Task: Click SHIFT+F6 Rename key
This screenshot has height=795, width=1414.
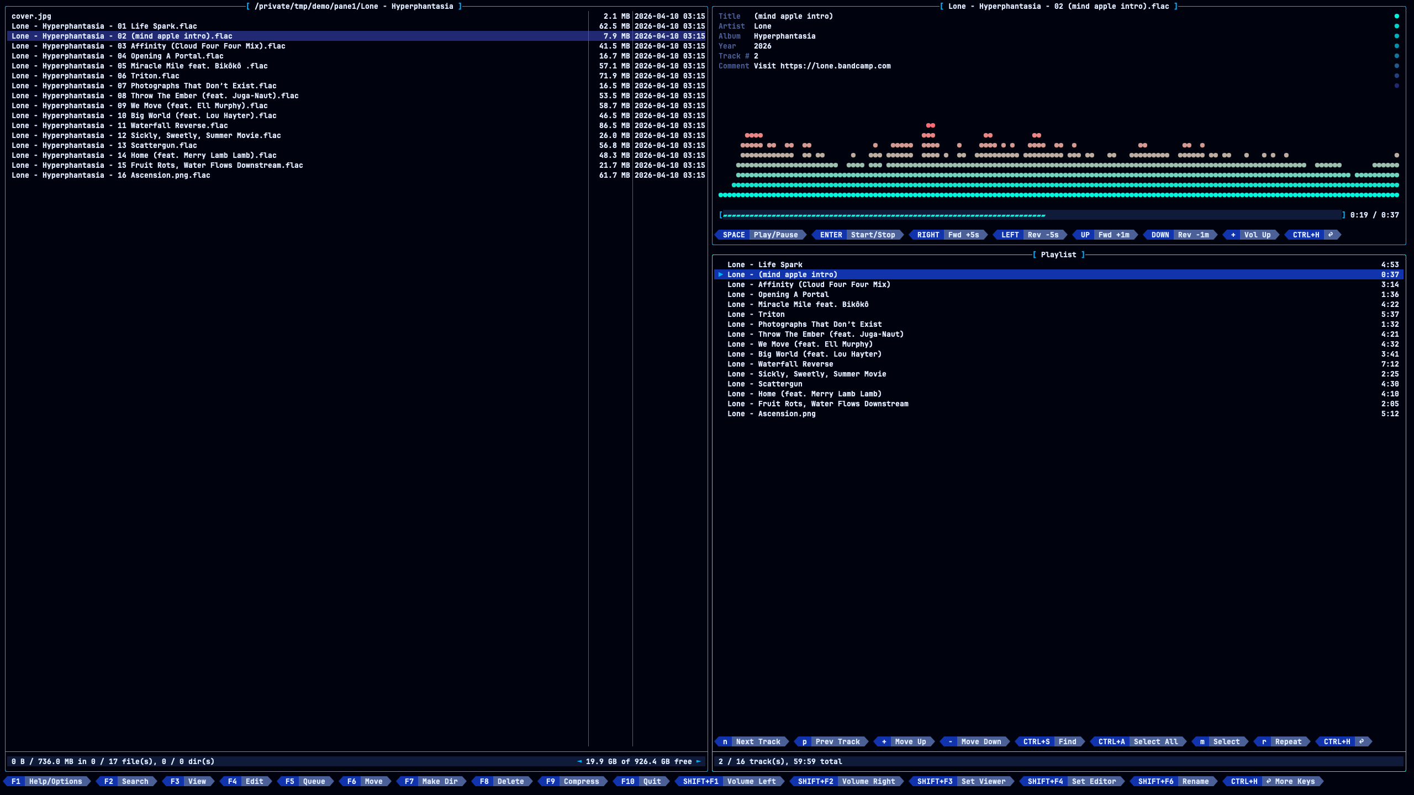Action: [x=1174, y=781]
